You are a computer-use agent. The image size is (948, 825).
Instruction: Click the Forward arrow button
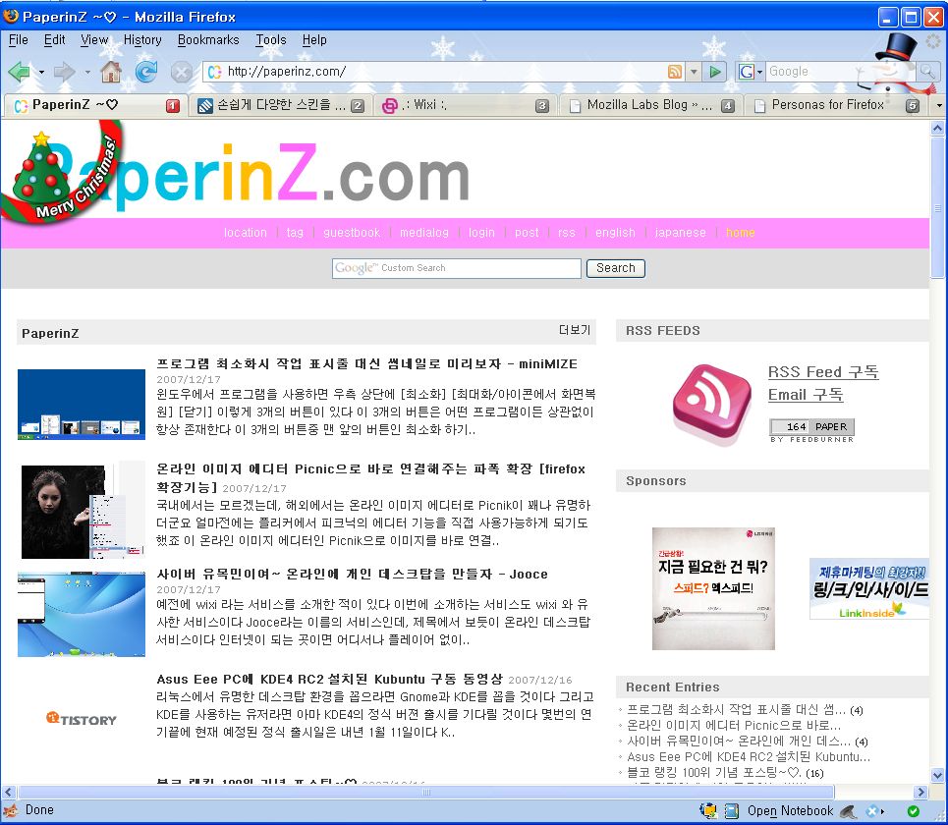tap(64, 72)
